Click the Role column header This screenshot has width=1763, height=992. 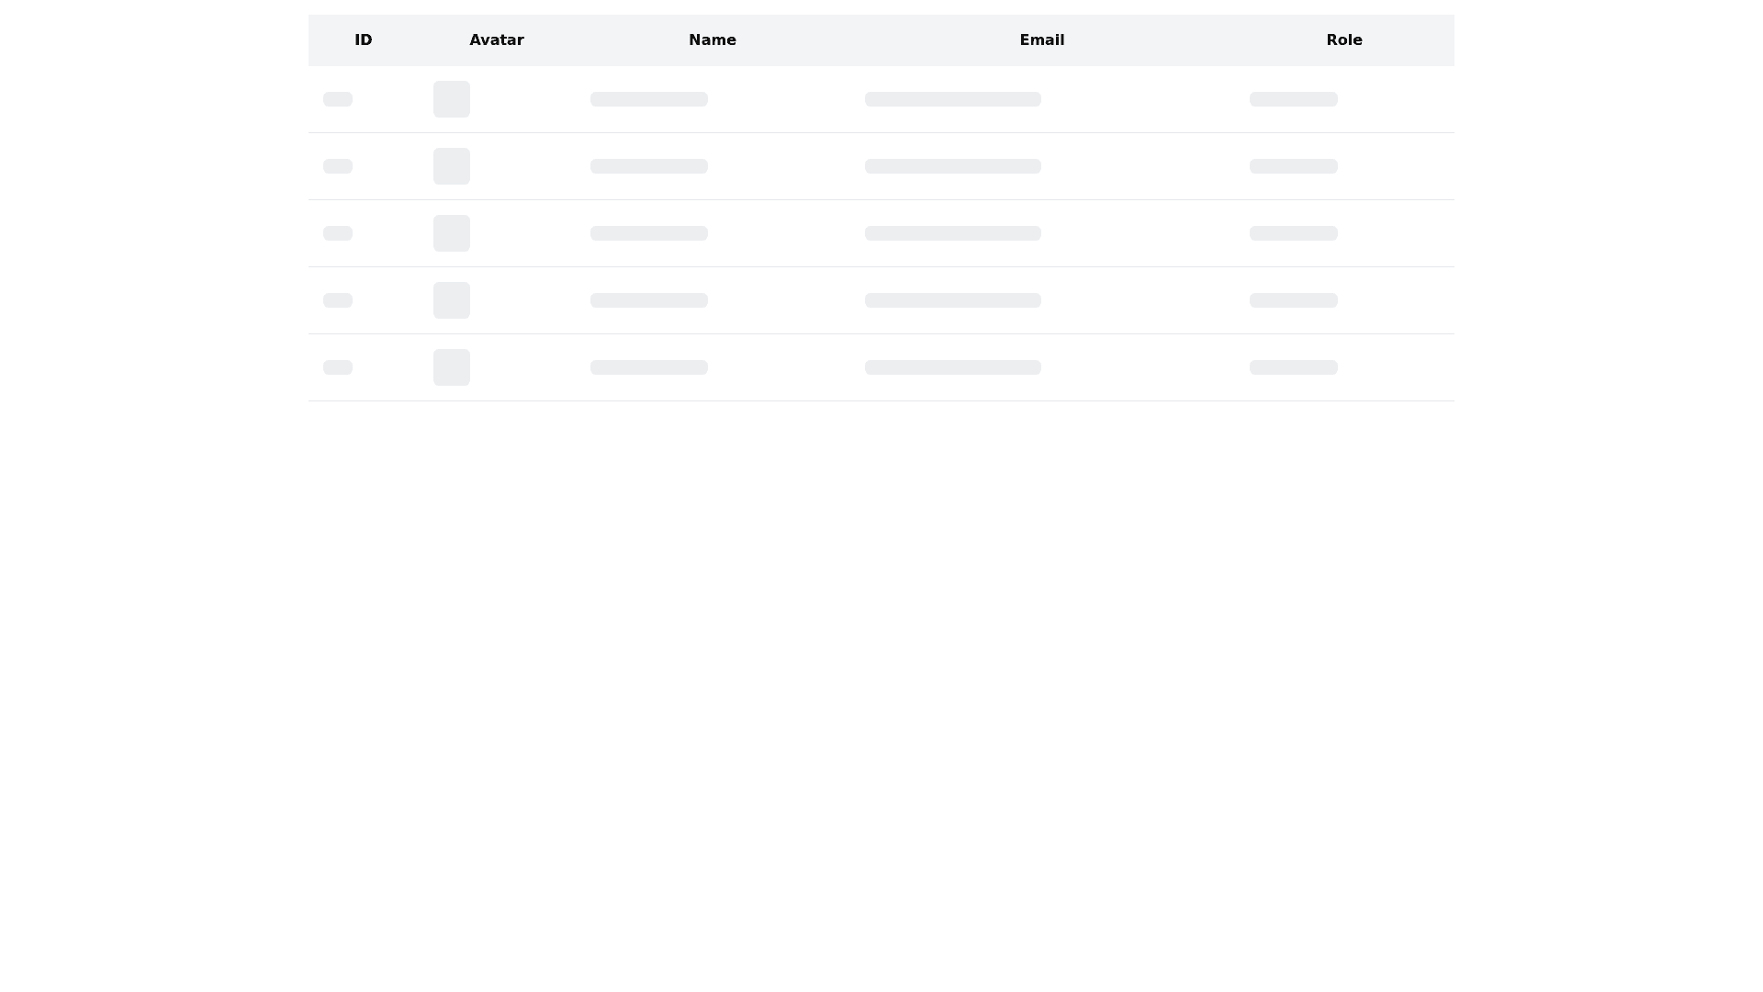coord(1344,40)
